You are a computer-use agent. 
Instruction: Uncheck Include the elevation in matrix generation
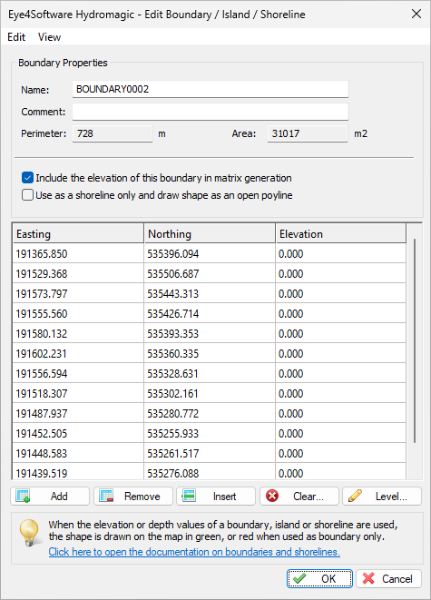pos(27,178)
